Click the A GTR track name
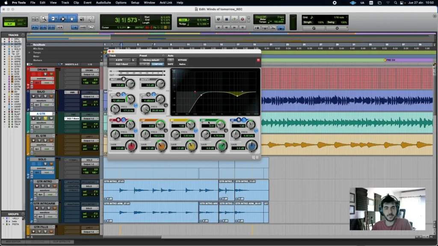Image resolution: width=438 pixels, height=246 pixels. [41, 114]
